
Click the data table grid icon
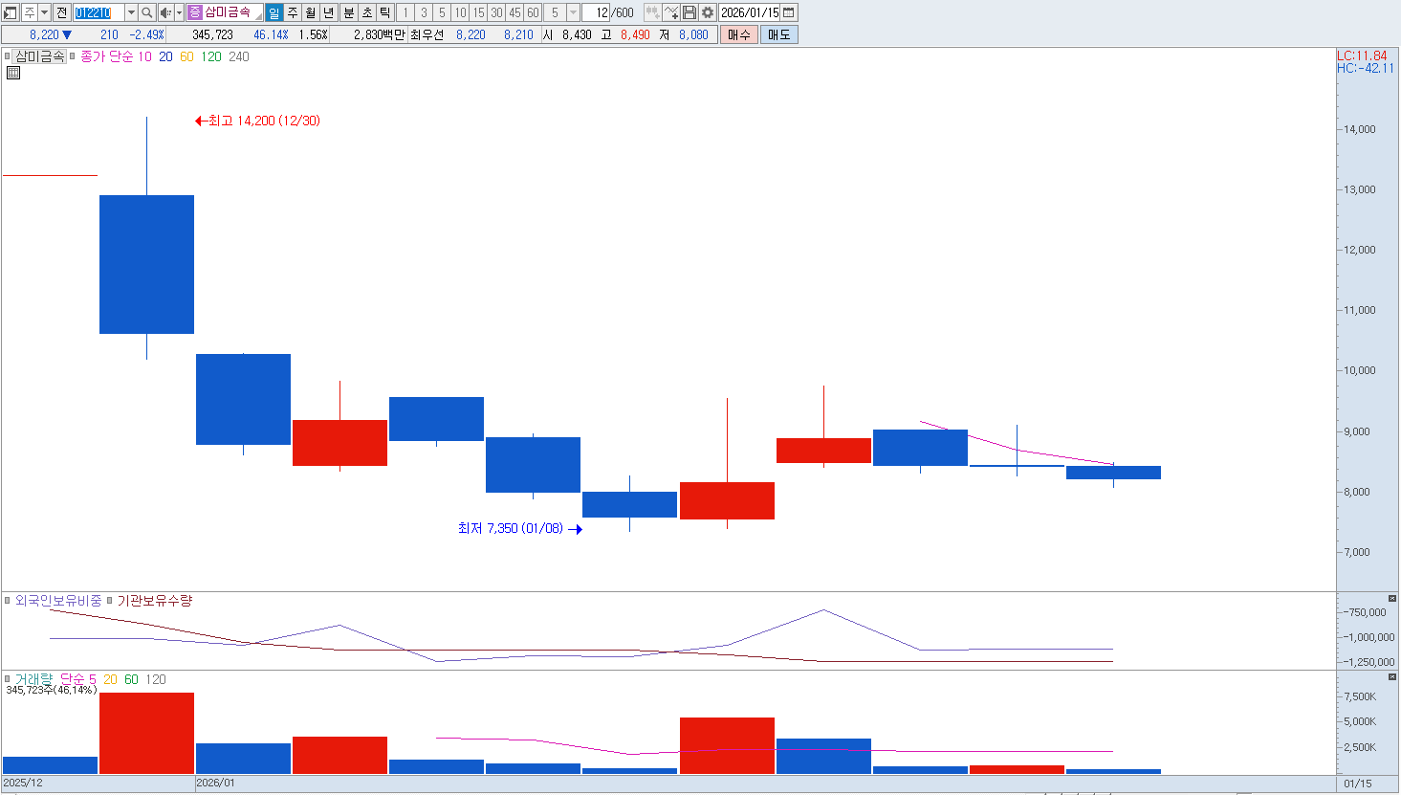pyautogui.click(x=13, y=73)
